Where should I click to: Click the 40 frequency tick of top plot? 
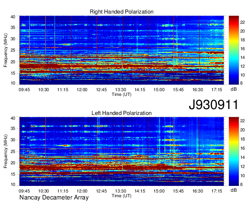[x=13, y=17]
